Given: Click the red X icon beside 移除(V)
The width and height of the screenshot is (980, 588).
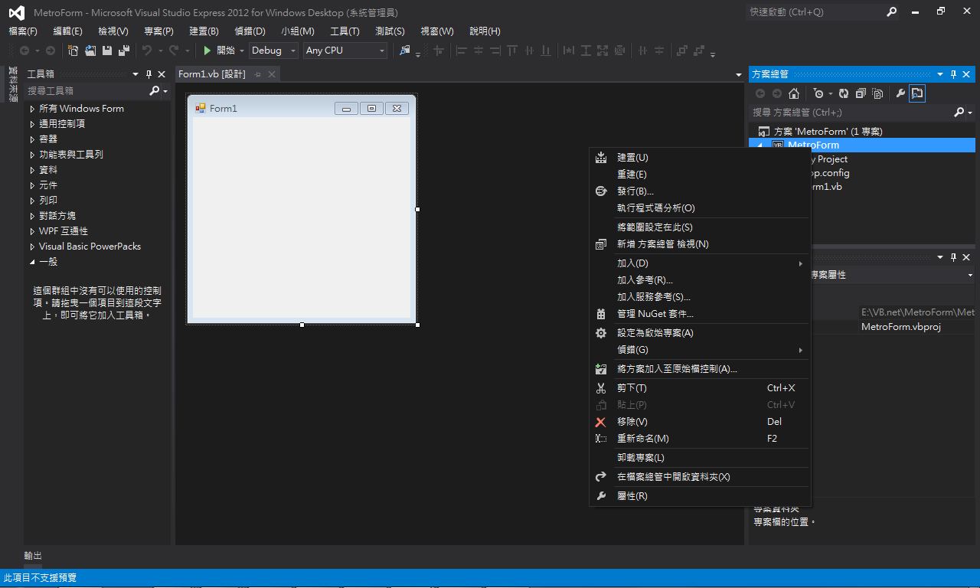Looking at the screenshot, I should click(601, 422).
